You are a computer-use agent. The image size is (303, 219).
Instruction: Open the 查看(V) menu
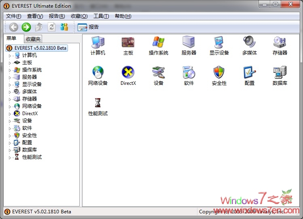[x=35, y=16]
